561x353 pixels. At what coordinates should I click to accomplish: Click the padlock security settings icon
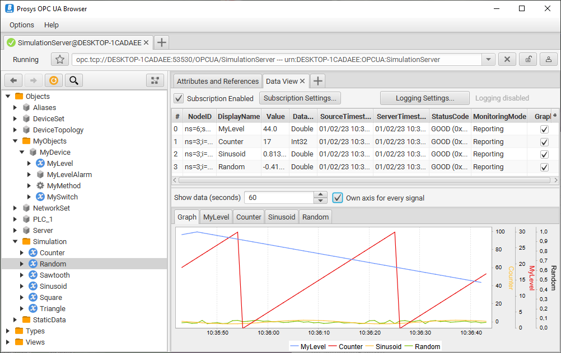(527, 60)
